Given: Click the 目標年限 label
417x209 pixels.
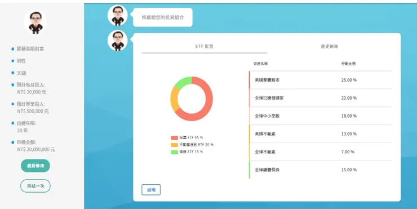Looking at the screenshot, I should [26, 123].
